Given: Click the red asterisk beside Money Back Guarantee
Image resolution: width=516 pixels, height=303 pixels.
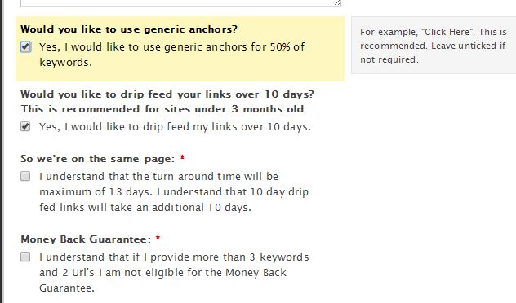Looking at the screenshot, I should pyautogui.click(x=158, y=239).
